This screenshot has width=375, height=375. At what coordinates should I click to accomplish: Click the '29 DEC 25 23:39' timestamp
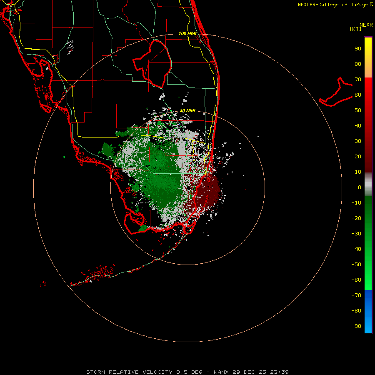coord(260,372)
